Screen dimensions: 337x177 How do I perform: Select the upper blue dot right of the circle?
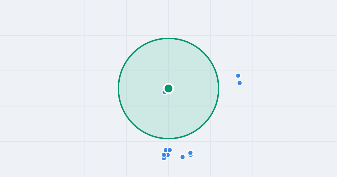[x=238, y=76]
